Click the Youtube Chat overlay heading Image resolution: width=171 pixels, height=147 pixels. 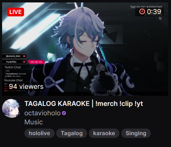coord(13,80)
